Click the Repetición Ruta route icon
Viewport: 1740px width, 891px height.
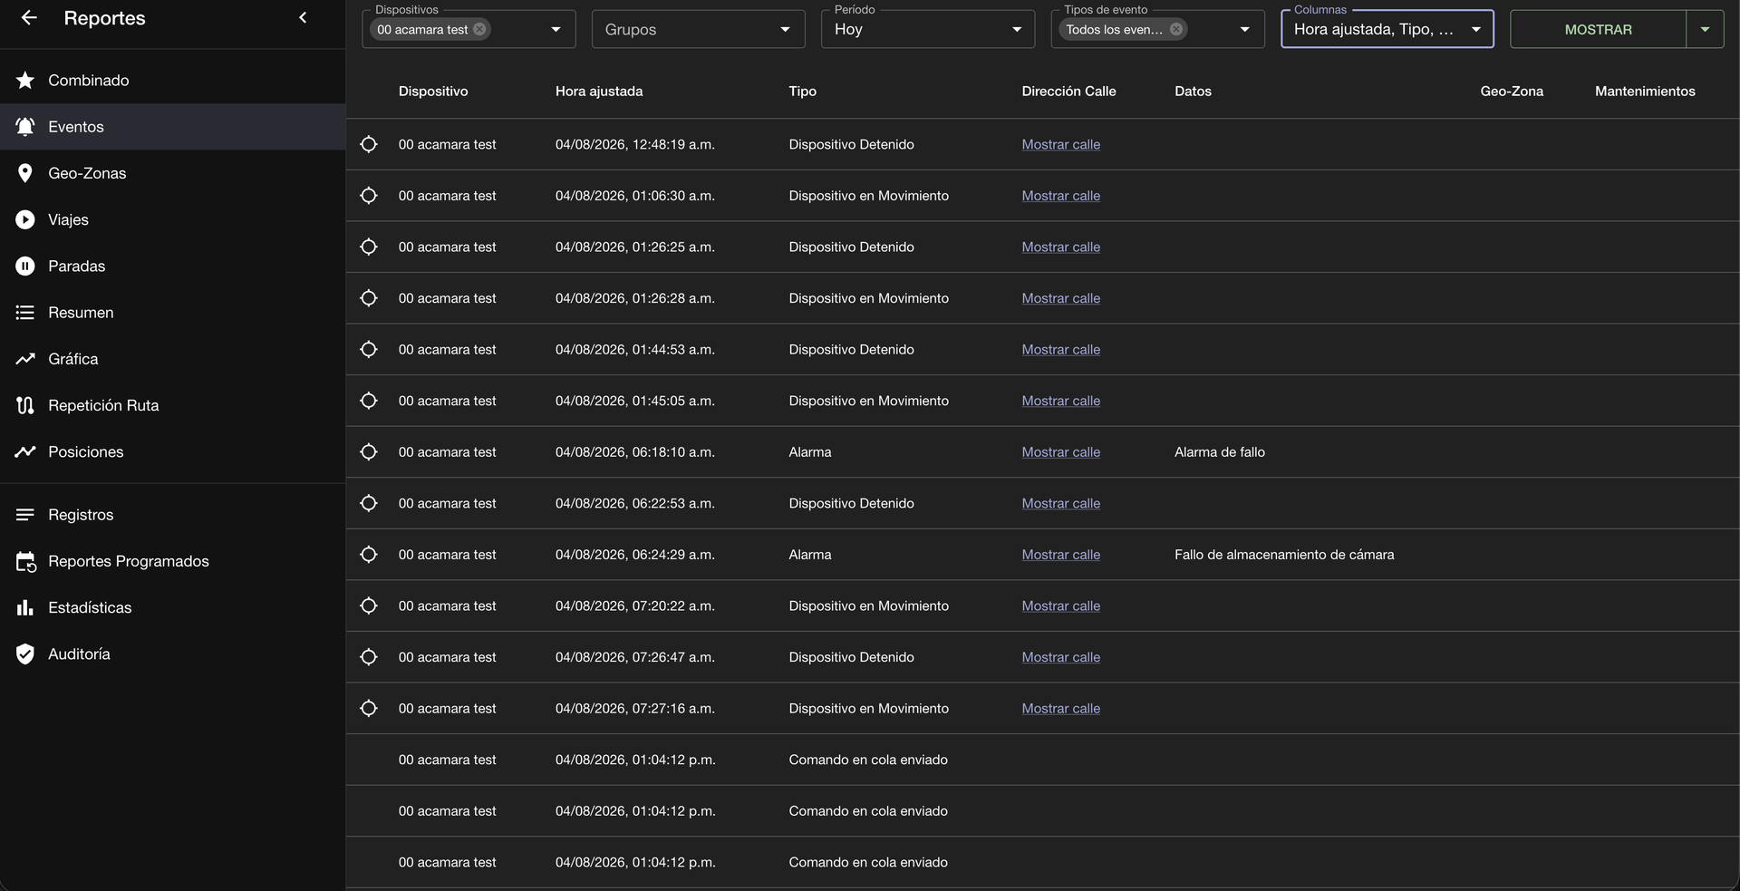pos(25,405)
